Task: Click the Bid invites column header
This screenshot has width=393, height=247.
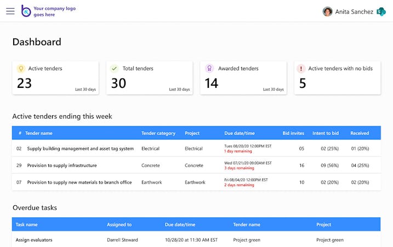Action: (293, 133)
